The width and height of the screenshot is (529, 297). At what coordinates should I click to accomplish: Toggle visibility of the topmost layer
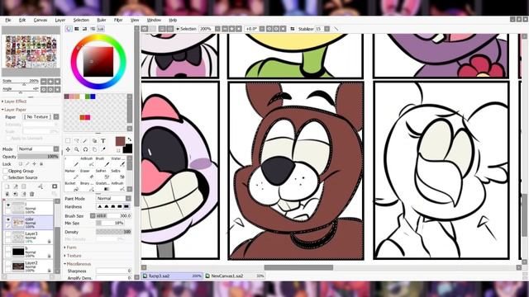point(8,205)
